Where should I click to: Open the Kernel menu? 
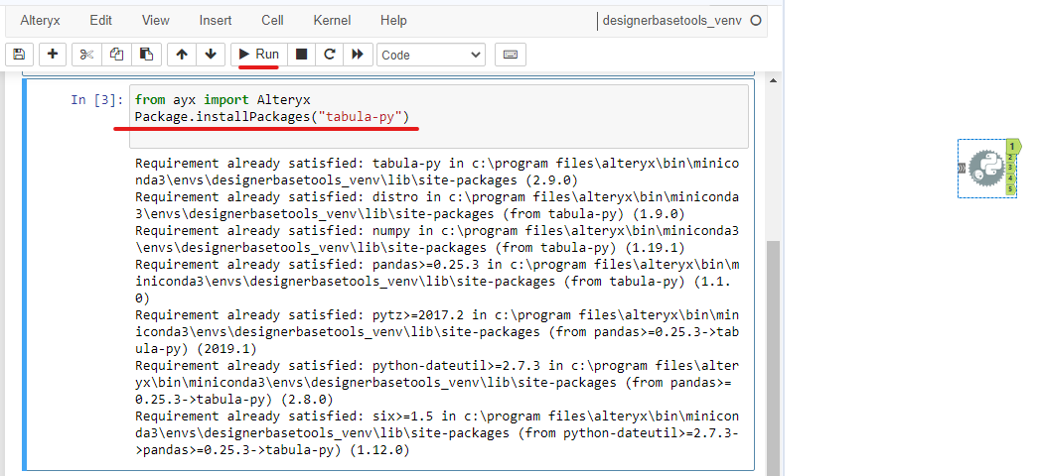point(332,21)
